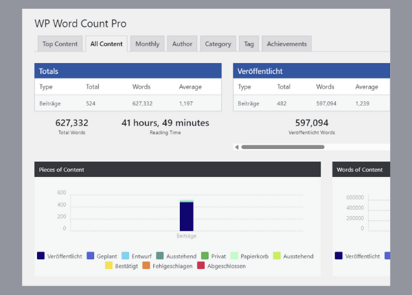Screen dimensions: 412x295
Task: Click the All Content tab
Action: (x=106, y=44)
